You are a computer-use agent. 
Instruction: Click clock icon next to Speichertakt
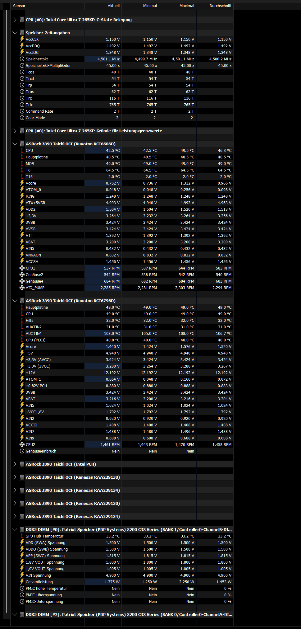coord(22,59)
